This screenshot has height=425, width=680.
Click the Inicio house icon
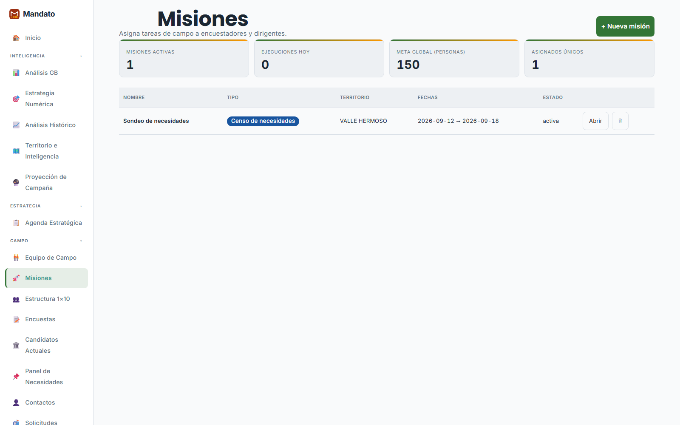click(16, 38)
